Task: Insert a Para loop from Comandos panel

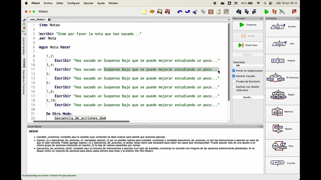Action: (x=283, y=146)
